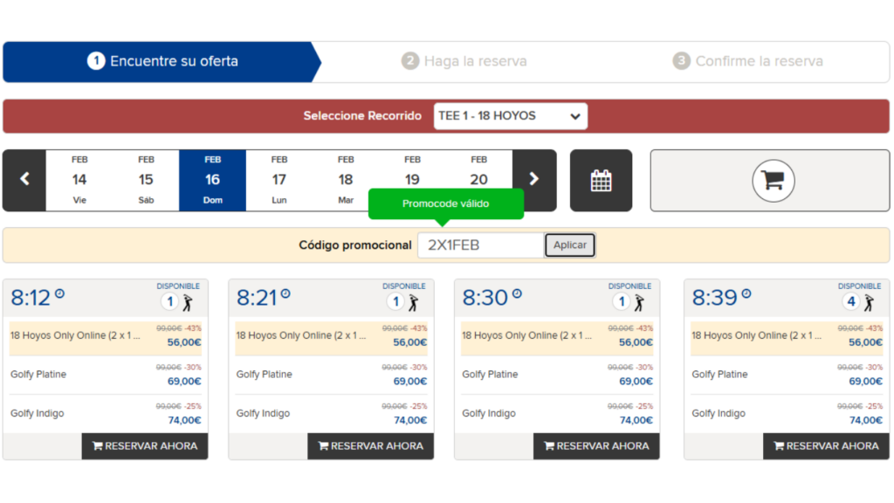Select Golfy Platine rate in 8:21 card
The image size is (894, 503).
331,375
